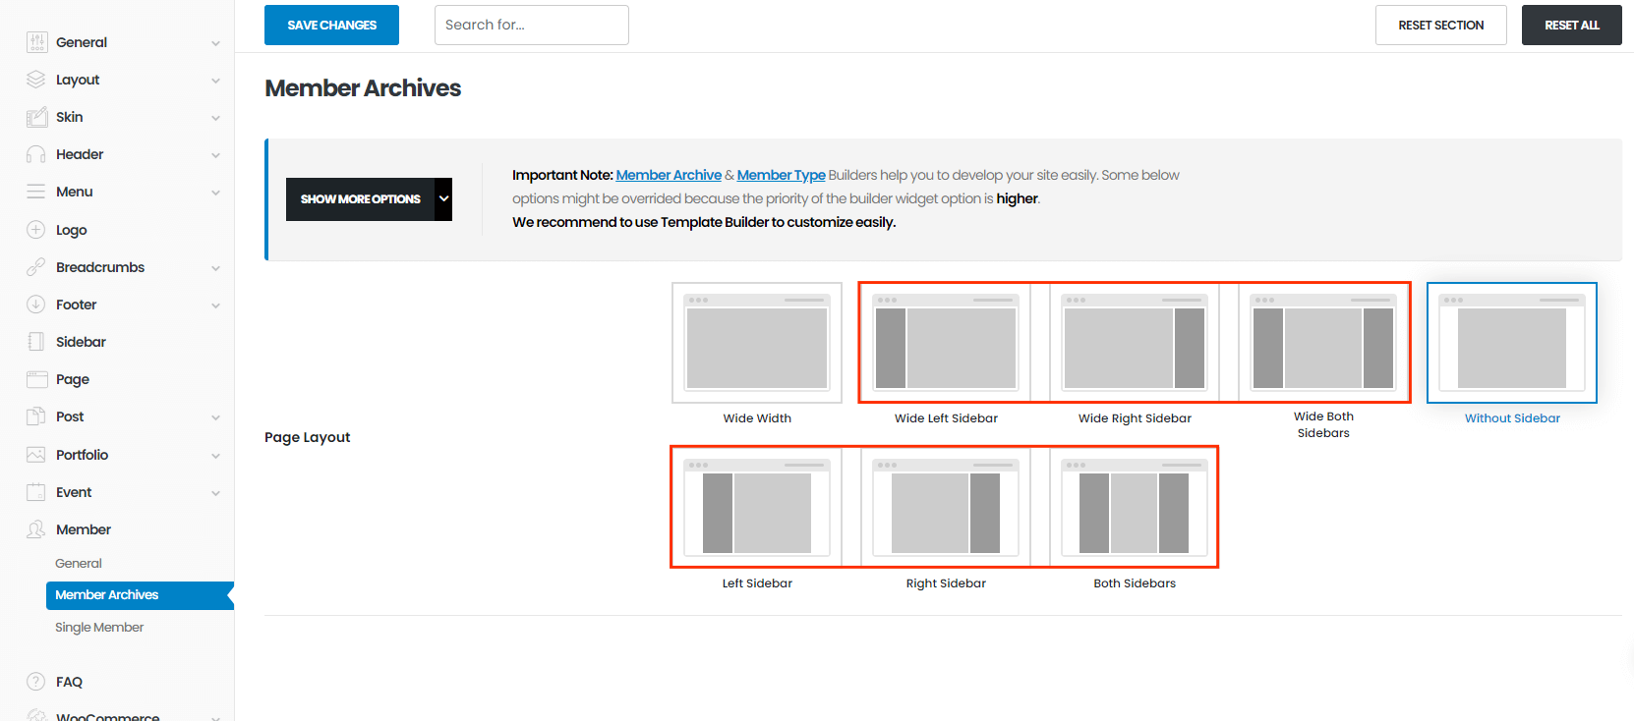This screenshot has height=721, width=1634.
Task: Open the Show More Options dropdown arrow
Action: [x=443, y=199]
